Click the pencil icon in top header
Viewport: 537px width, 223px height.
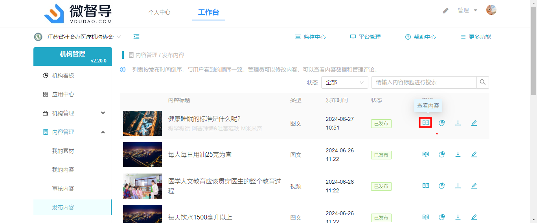pos(445,11)
